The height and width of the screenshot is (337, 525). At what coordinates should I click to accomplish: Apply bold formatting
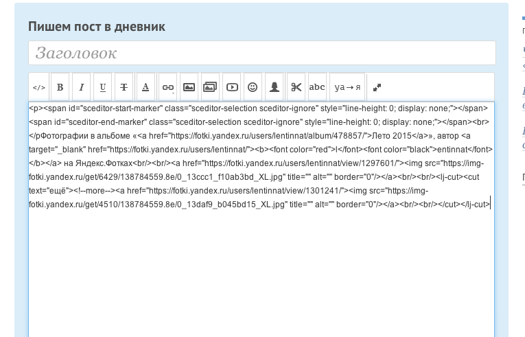pos(60,87)
